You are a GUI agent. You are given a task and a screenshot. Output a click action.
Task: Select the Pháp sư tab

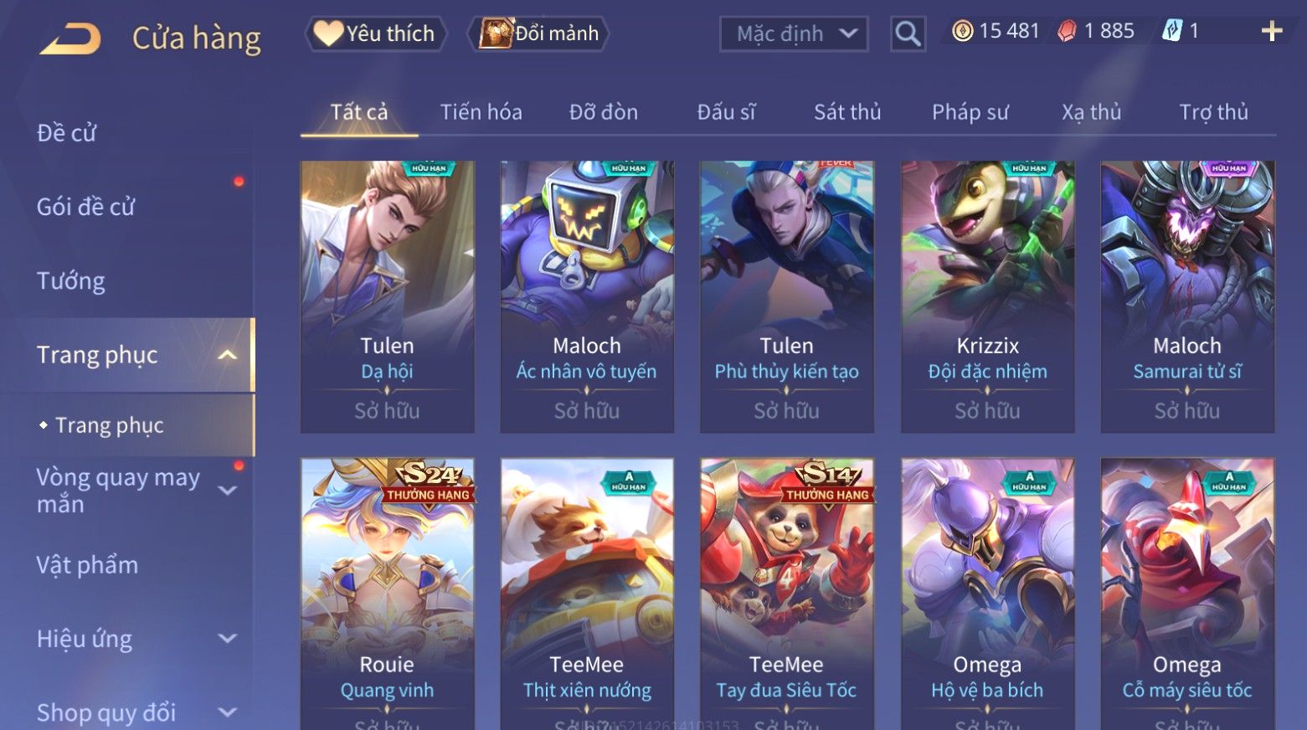(970, 112)
